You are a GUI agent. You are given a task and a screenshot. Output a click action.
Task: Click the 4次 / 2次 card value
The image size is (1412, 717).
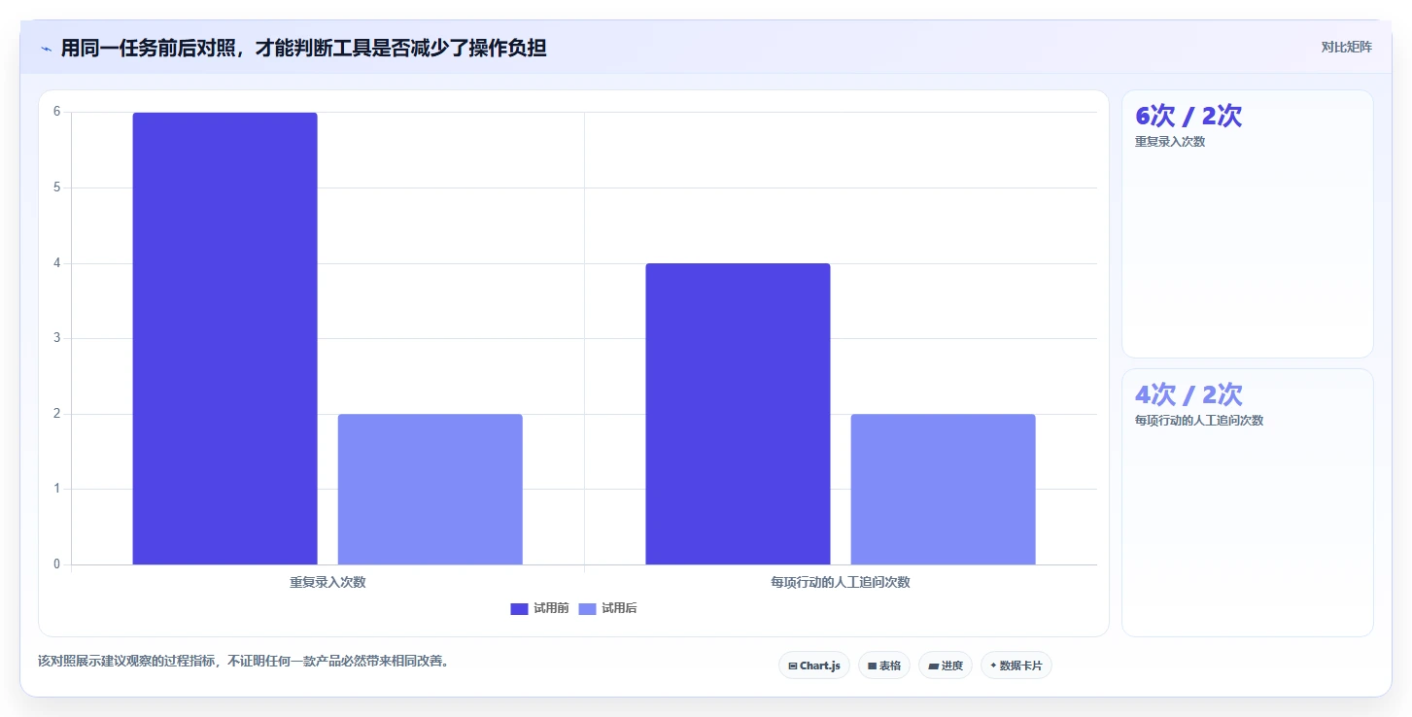point(1188,394)
